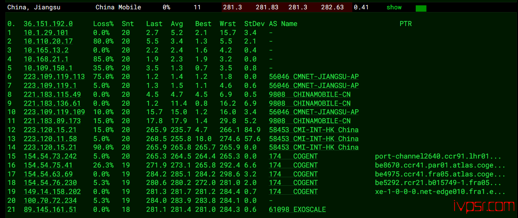Open IP link 149.14.158.202
Viewport: 518px width, 218px height.
click(52, 192)
